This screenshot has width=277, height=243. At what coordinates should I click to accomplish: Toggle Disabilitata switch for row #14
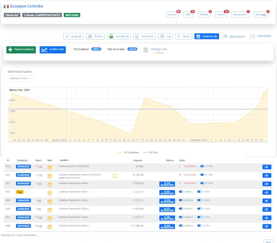click(x=181, y=166)
